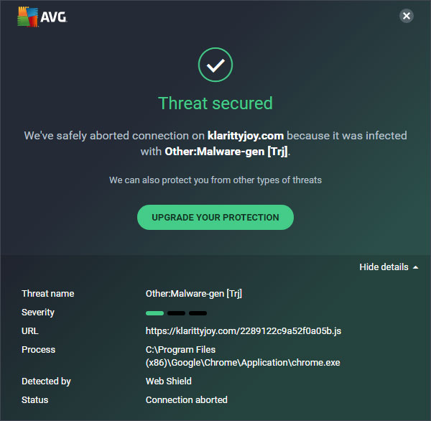
Task: Collapse the panel using Hide details
Action: point(389,267)
